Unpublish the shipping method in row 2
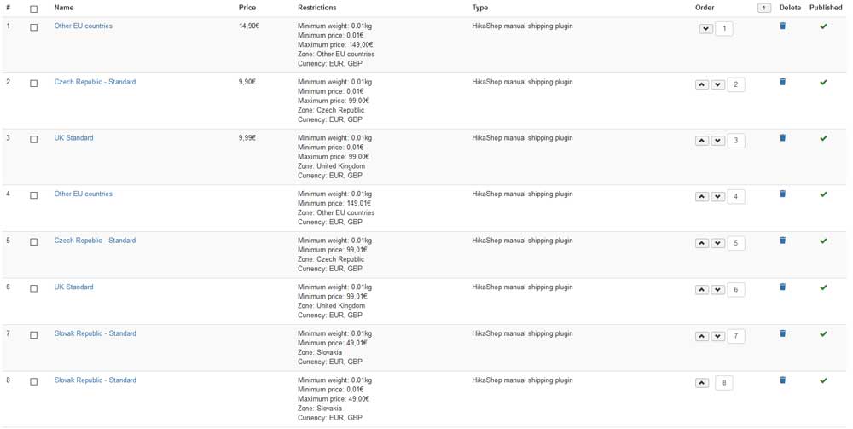 [x=823, y=83]
